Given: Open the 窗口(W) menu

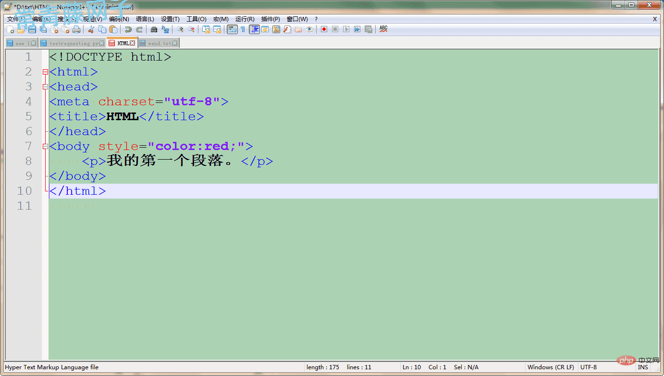Looking at the screenshot, I should point(297,19).
